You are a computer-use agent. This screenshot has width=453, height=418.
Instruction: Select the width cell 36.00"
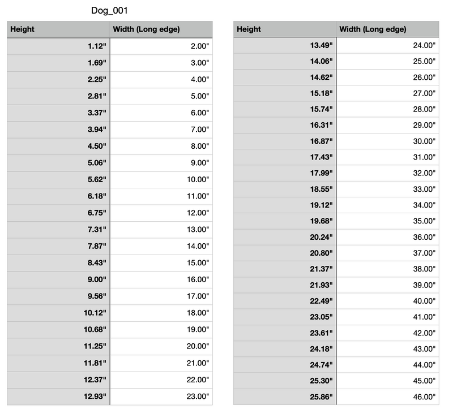pos(388,238)
